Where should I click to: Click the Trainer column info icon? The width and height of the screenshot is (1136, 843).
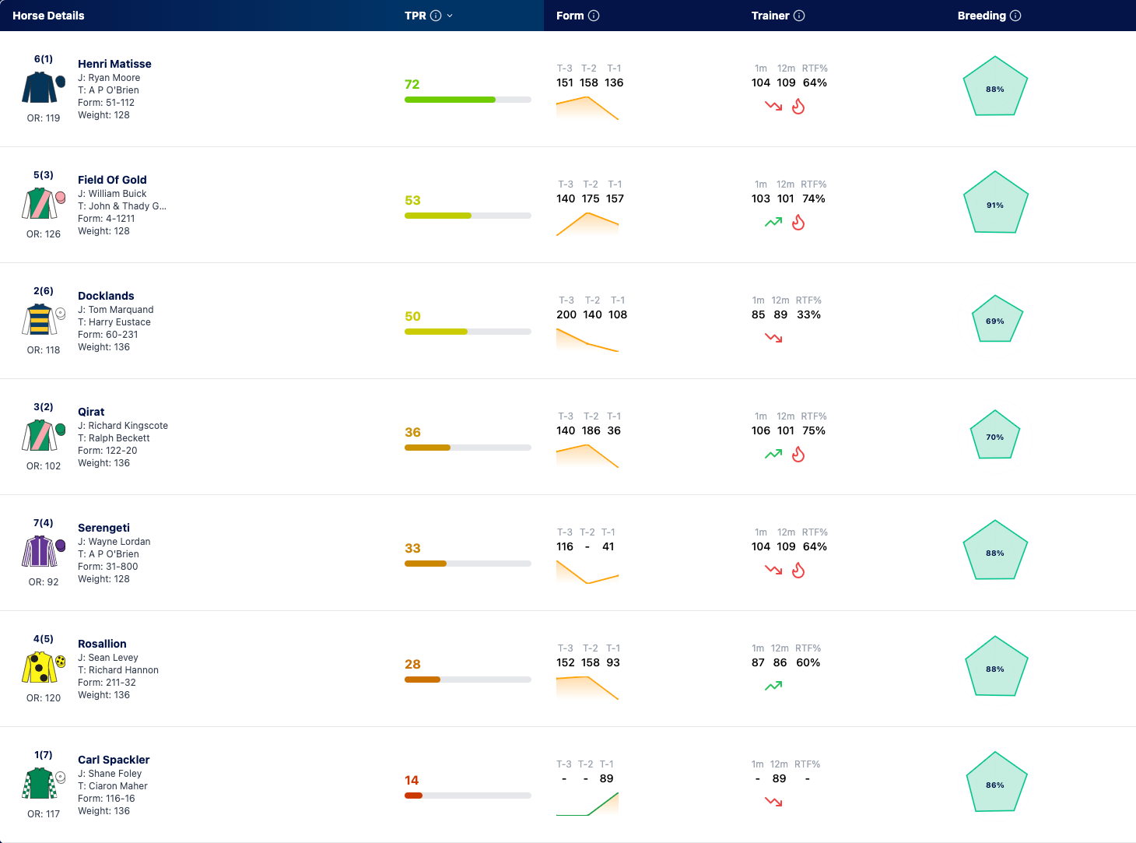799,16
